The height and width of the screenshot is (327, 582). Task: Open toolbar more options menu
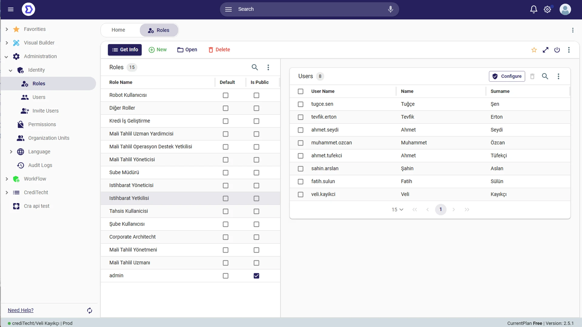[569, 50]
